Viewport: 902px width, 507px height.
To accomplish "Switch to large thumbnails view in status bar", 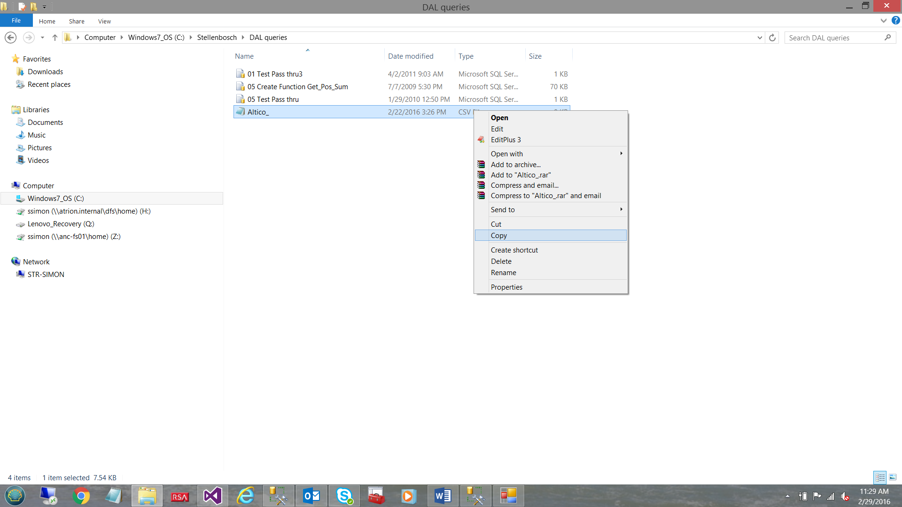I will [x=892, y=477].
